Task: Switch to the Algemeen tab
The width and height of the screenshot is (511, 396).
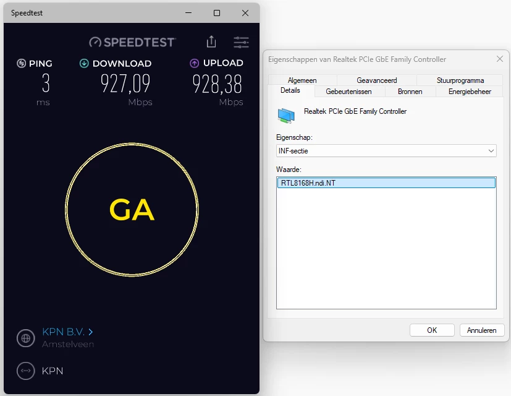Action: 302,80
